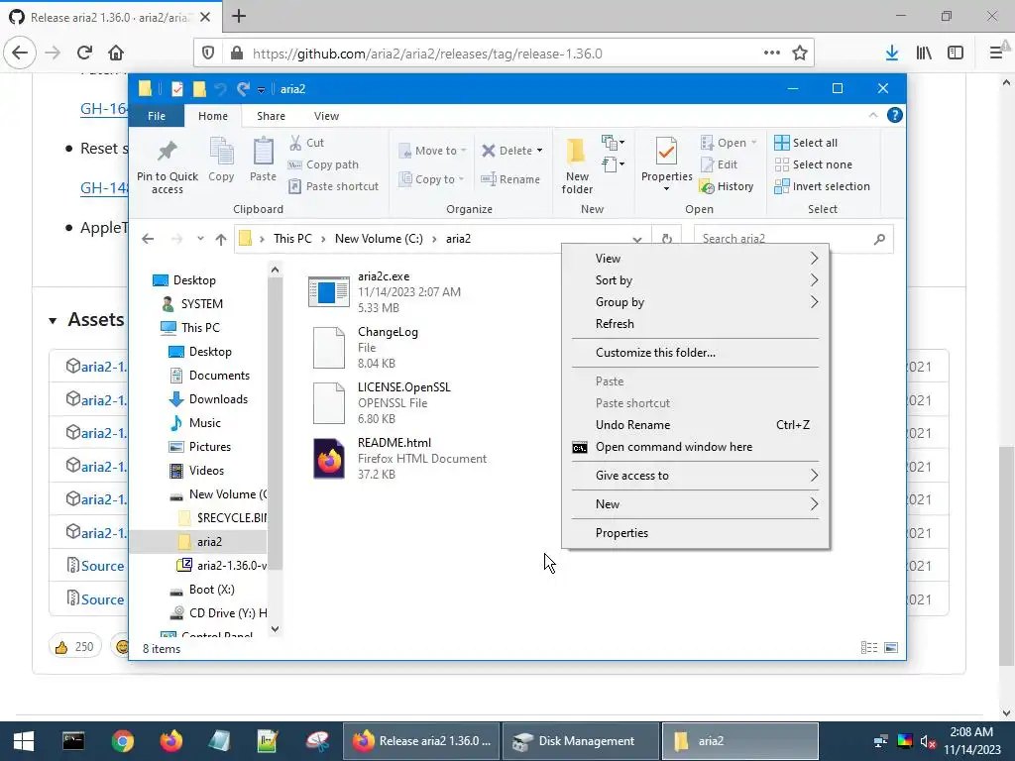Choose Refresh in context menu

point(695,324)
